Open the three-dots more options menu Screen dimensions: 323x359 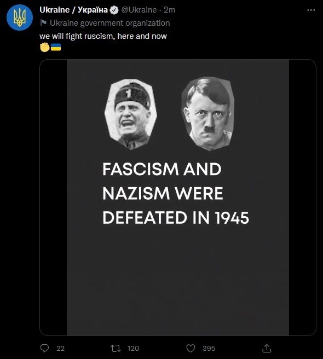(x=311, y=10)
